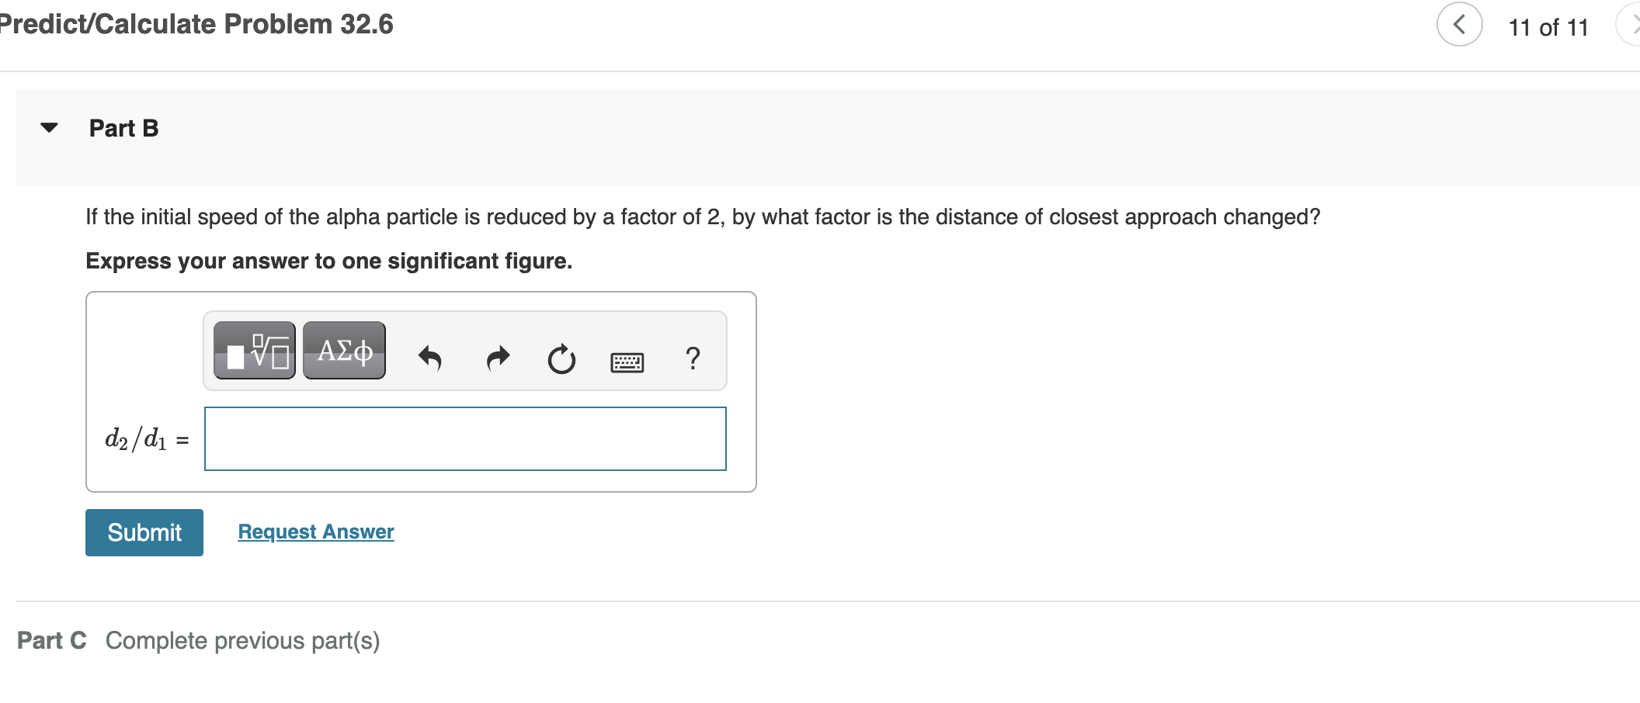
Task: Click the 11 of 11 pagination indicator
Action: (x=1548, y=26)
